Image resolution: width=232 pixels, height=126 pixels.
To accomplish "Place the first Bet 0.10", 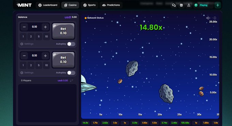I will tap(63, 31).
